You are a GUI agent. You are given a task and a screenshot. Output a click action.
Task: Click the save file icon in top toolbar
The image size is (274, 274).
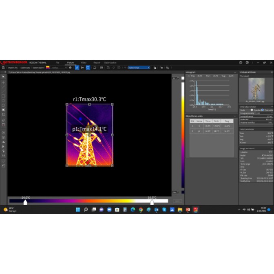[x=3, y=68]
